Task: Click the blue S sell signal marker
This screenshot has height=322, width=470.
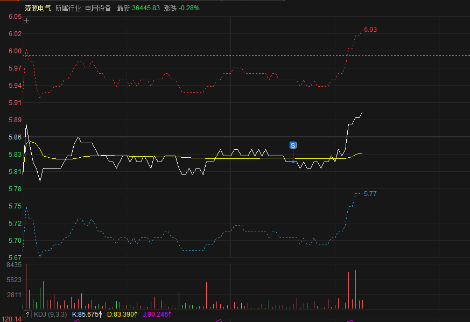Action: (293, 145)
